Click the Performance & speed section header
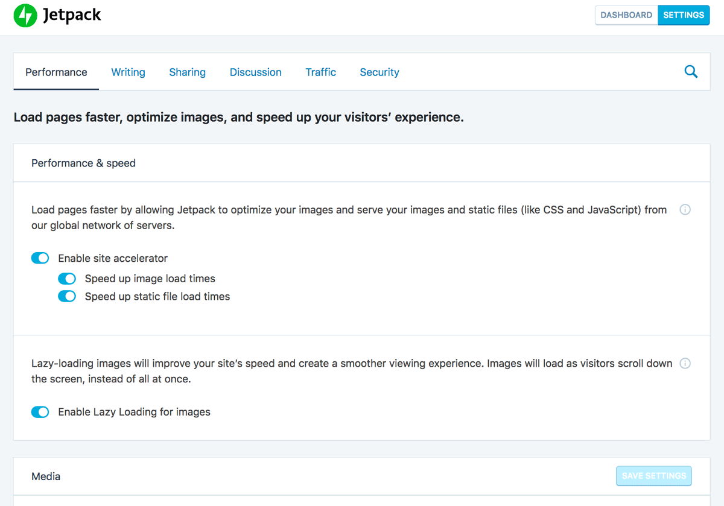The height and width of the screenshot is (506, 724). [x=361, y=163]
